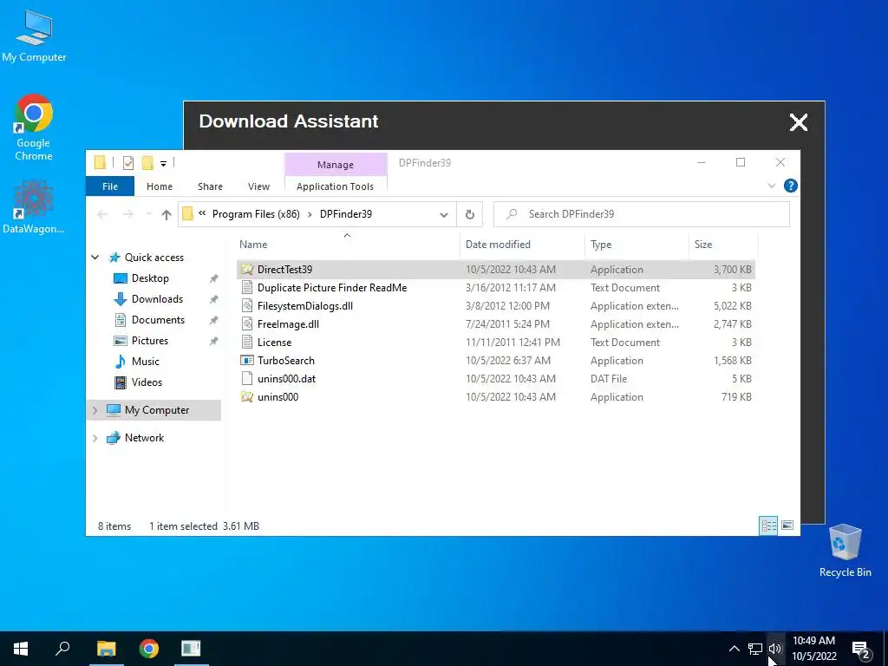Go up one folder level
Screen dimensions: 888x666
(166, 214)
